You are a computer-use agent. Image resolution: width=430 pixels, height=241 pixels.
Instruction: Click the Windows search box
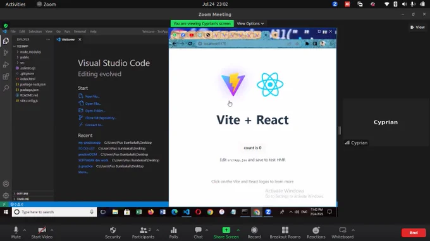click(x=54, y=212)
